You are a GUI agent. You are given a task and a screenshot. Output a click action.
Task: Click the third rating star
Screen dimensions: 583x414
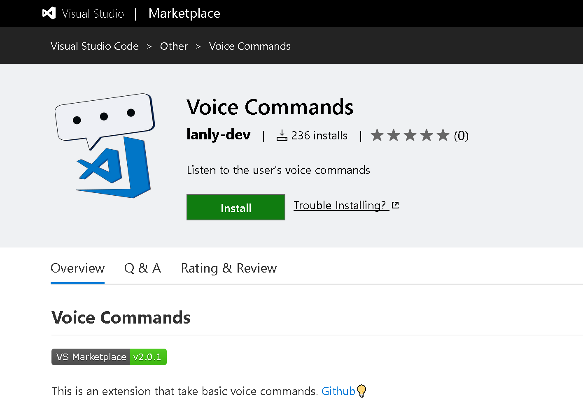410,135
